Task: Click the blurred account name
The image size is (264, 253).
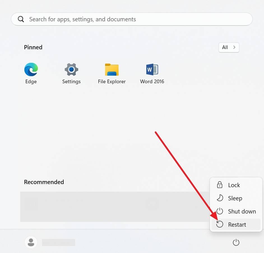Action: tap(58, 242)
